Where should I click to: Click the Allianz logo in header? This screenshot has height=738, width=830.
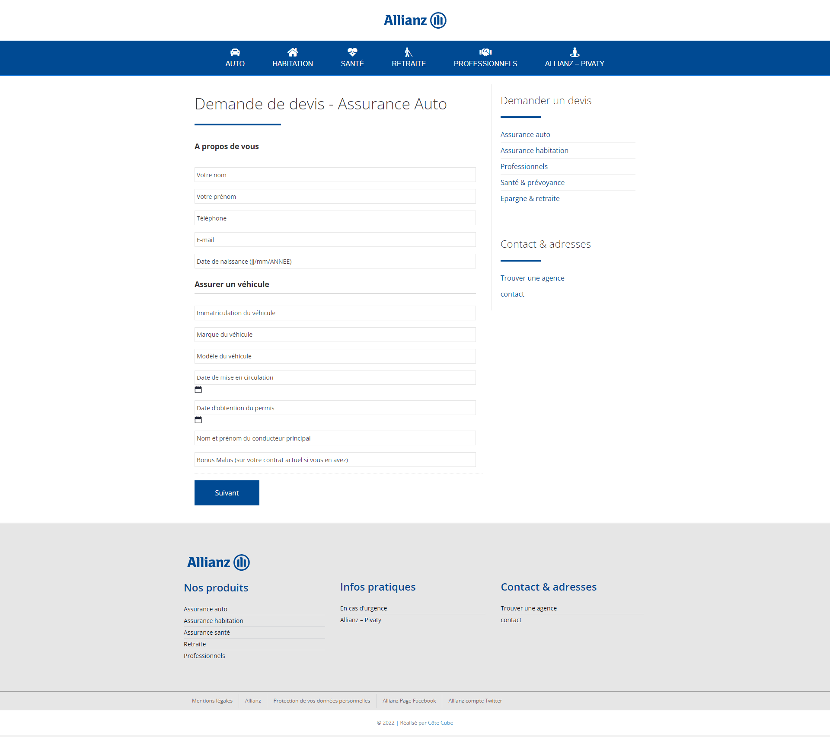click(x=415, y=20)
